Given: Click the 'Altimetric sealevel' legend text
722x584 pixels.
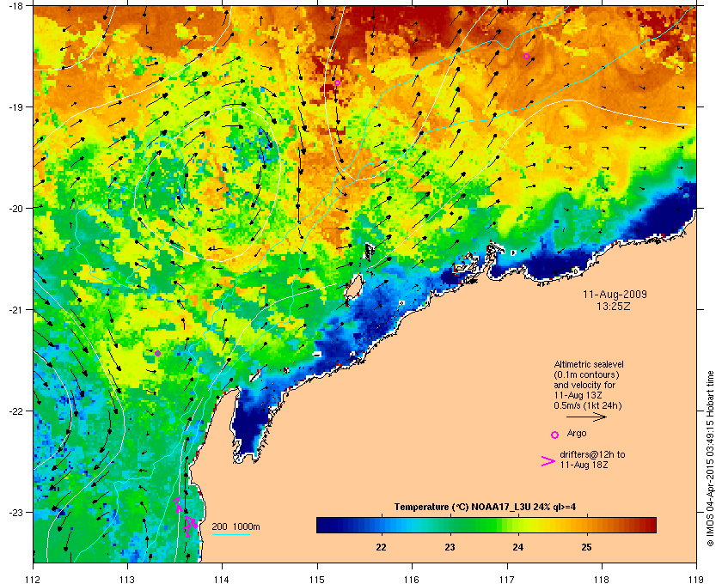Looking at the screenshot, I should tap(589, 364).
